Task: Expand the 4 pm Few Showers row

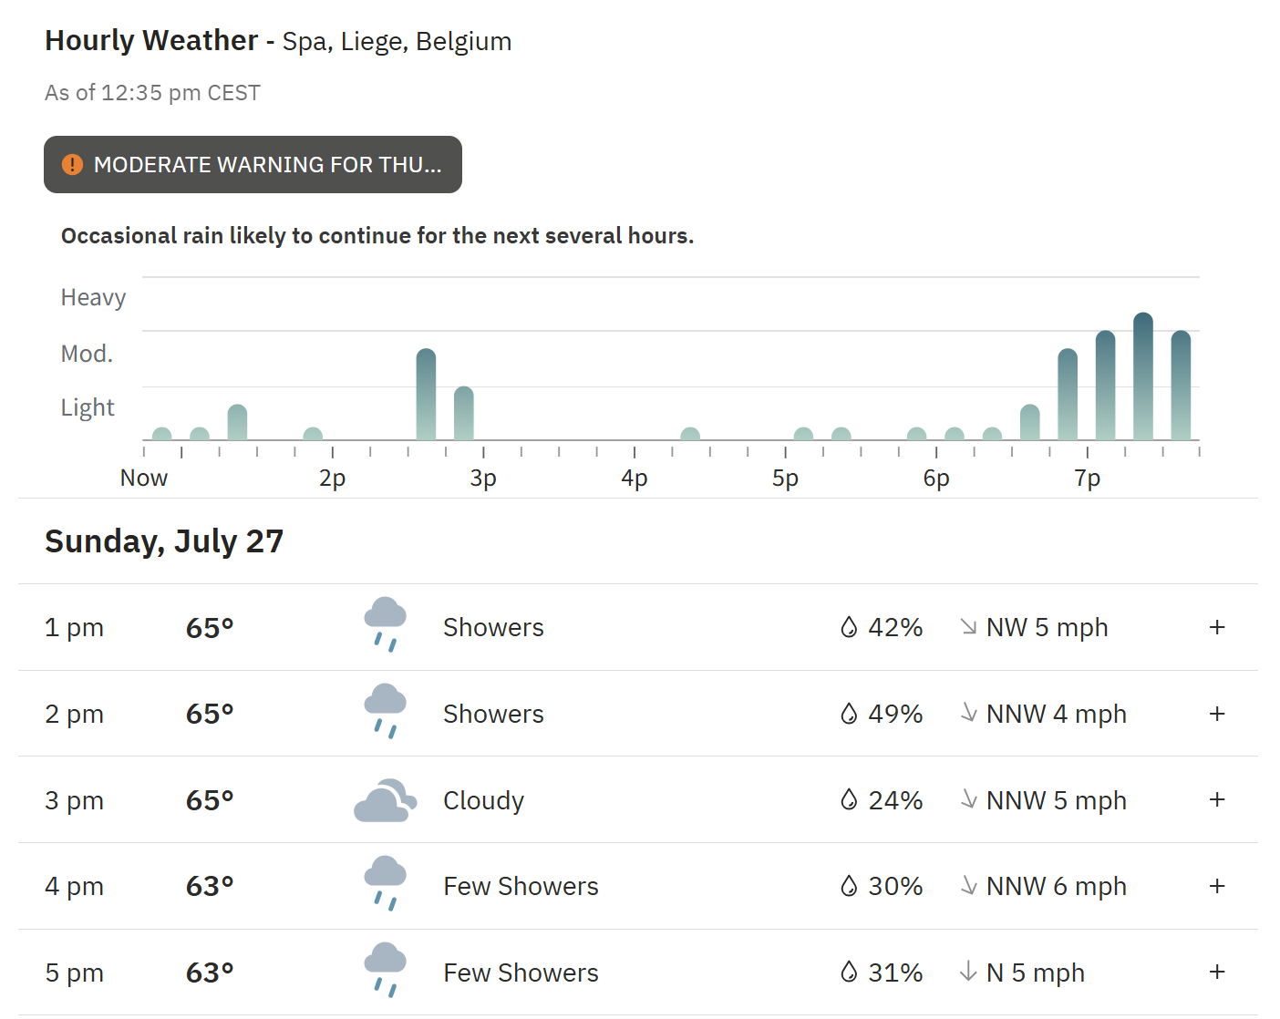Action: tap(1217, 886)
